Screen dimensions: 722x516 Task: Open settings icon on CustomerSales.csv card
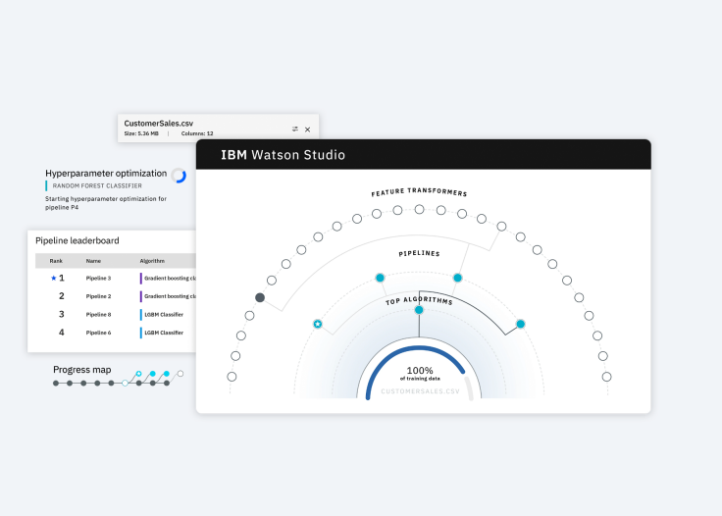click(x=295, y=129)
